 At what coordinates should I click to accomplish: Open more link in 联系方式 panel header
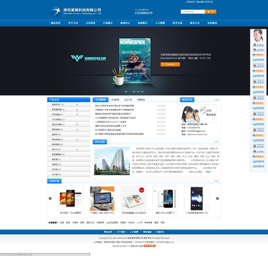pos(216,100)
